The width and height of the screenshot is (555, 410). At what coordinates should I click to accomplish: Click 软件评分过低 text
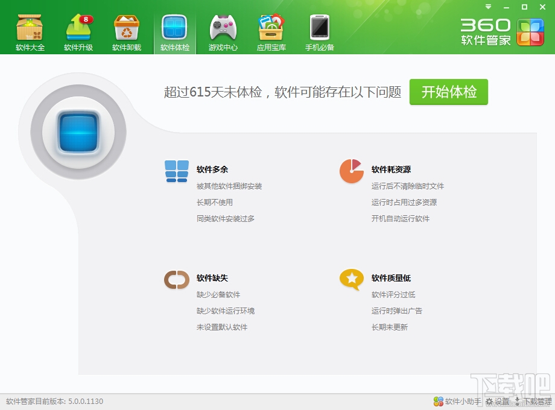click(393, 295)
